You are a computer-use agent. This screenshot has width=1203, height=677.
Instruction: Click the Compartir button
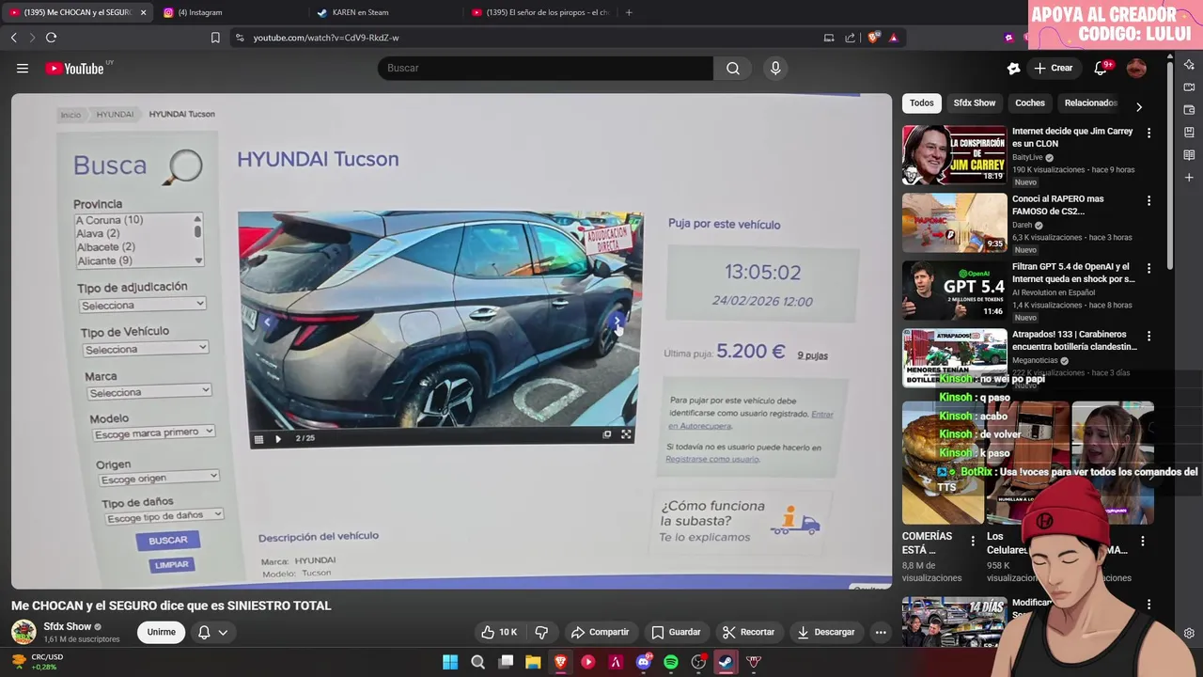[x=600, y=632]
